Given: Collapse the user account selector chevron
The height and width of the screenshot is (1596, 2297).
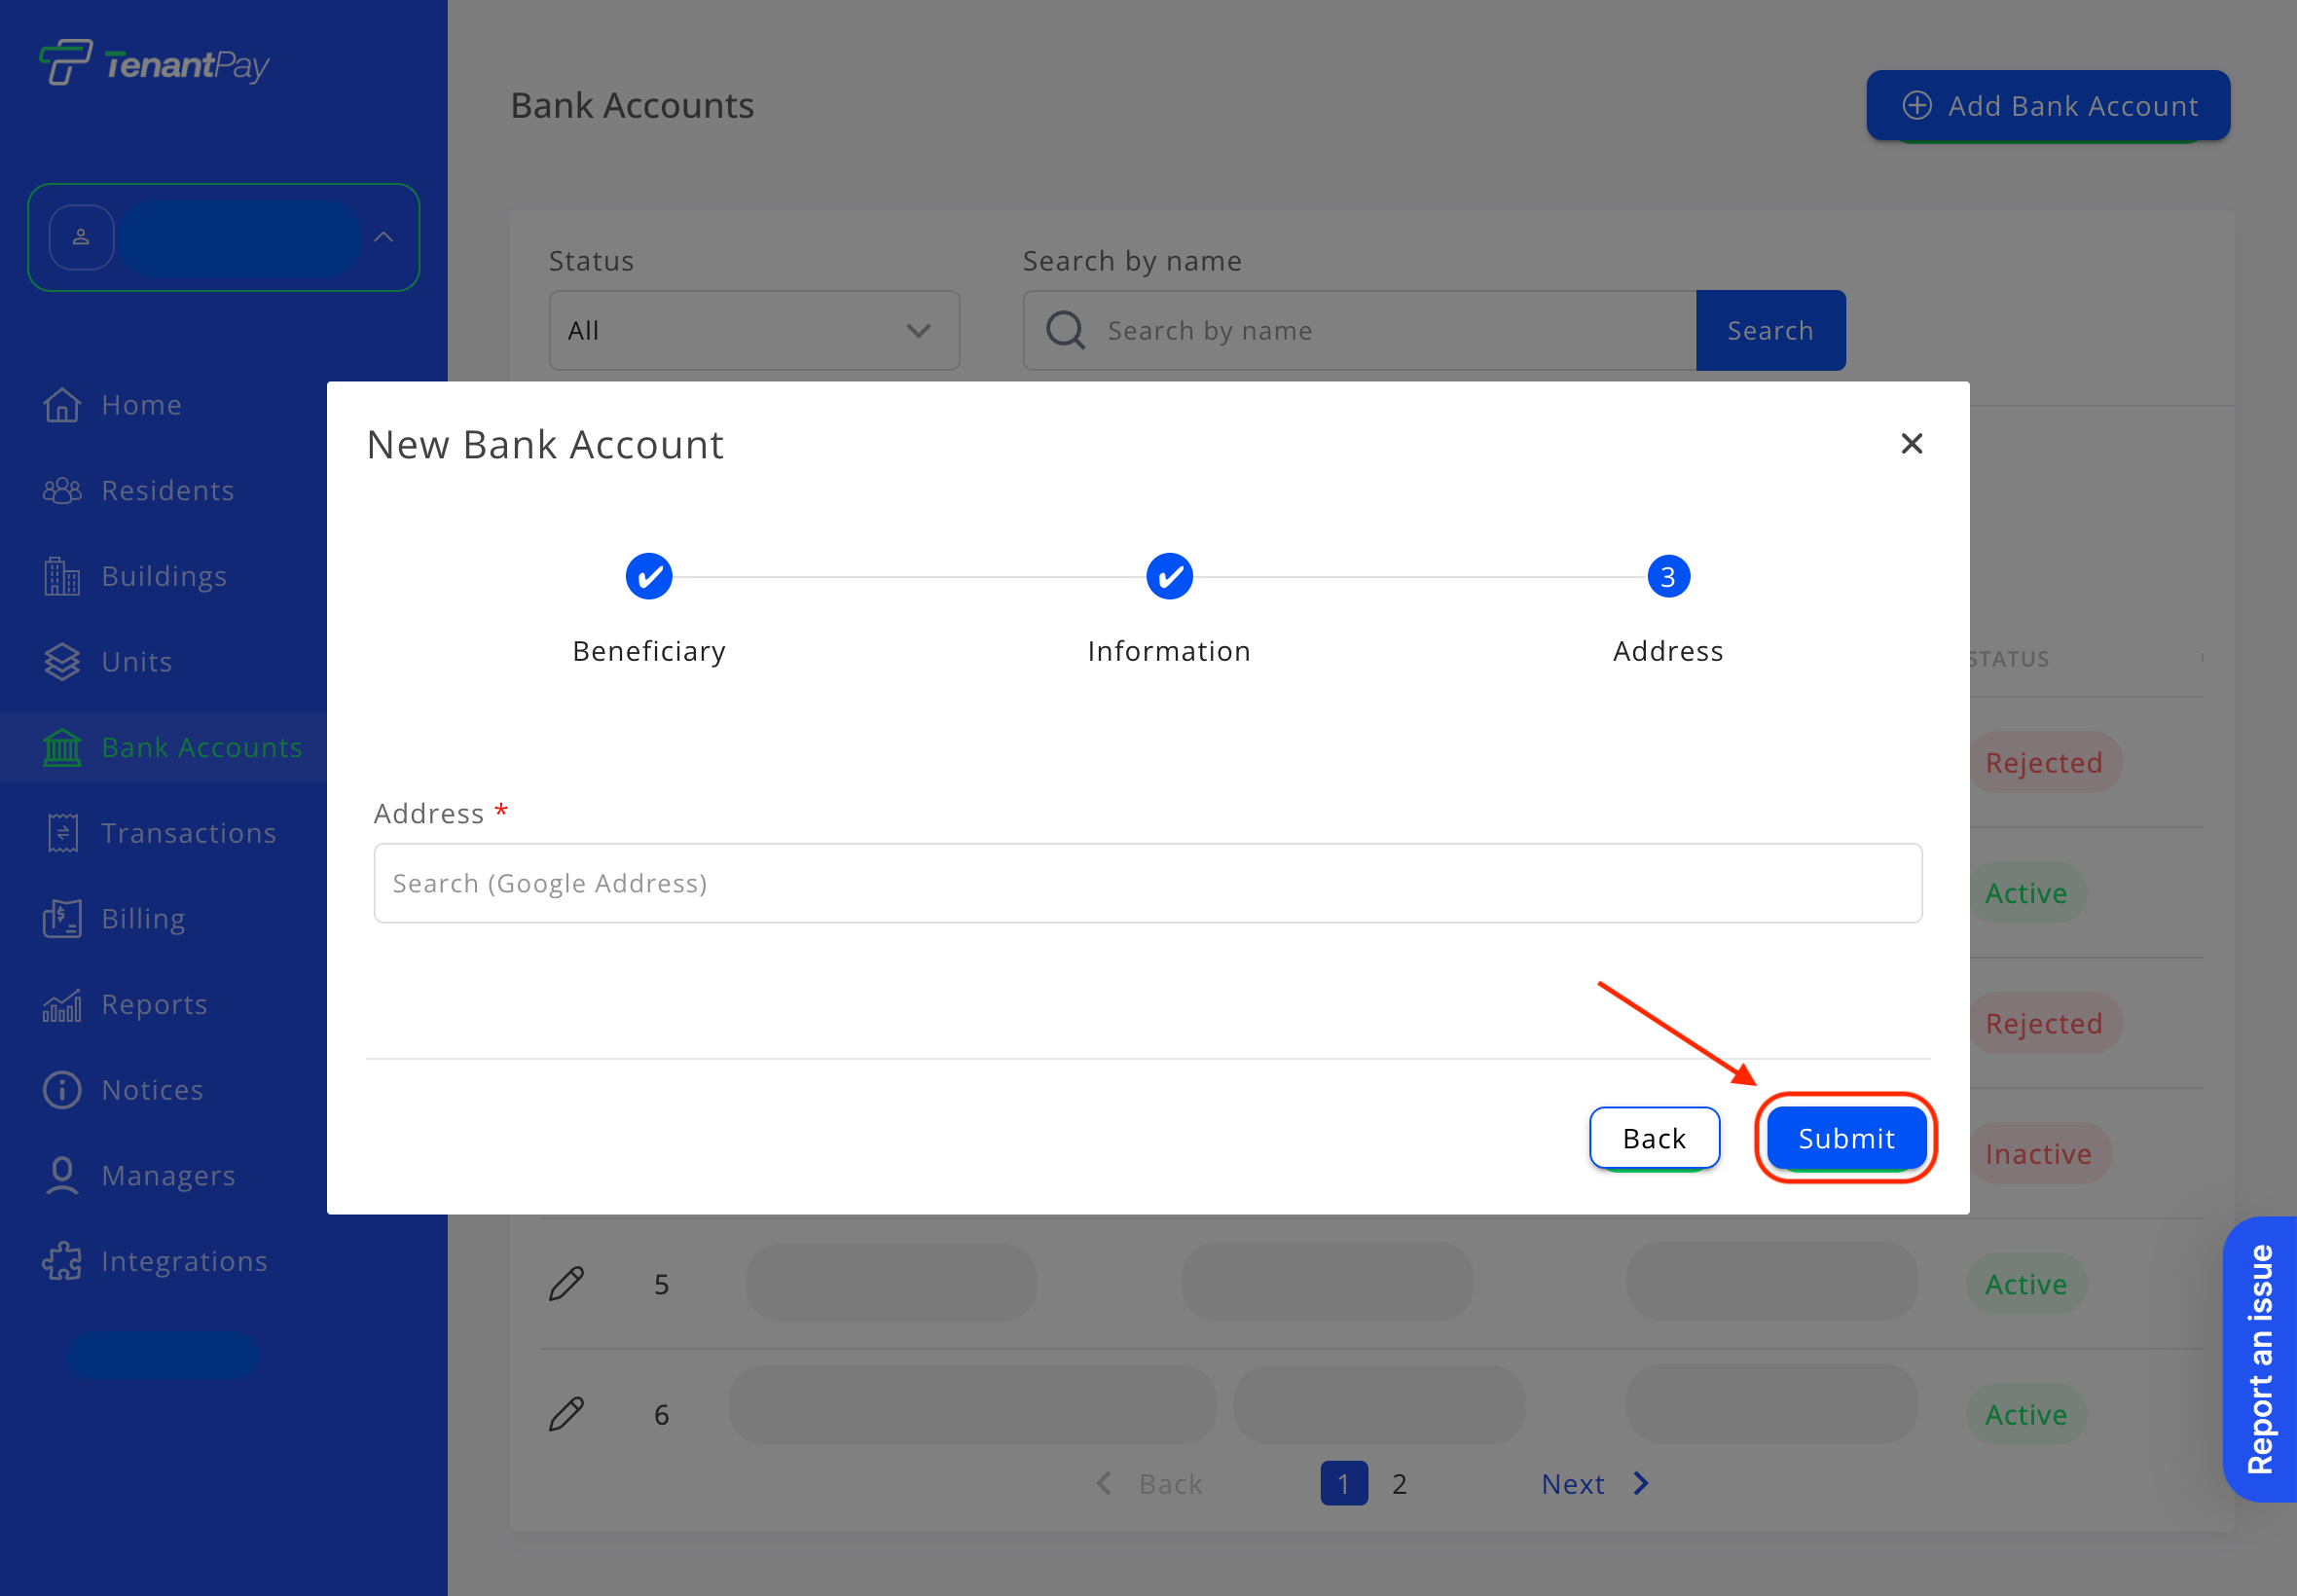Looking at the screenshot, I should [384, 238].
